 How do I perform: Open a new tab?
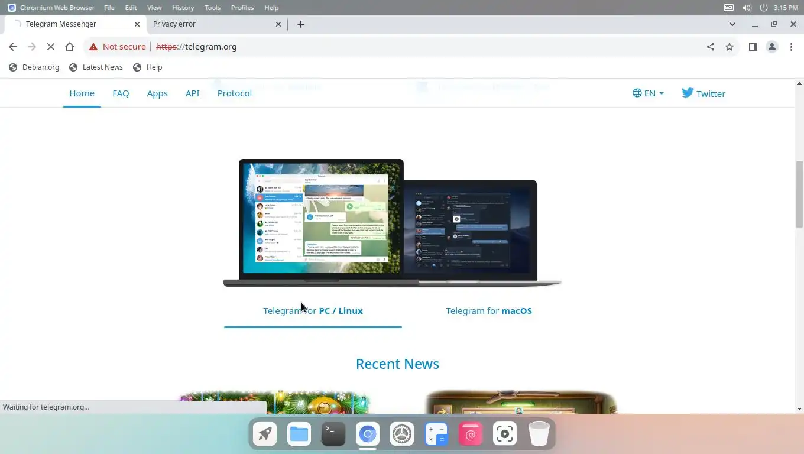pyautogui.click(x=301, y=24)
